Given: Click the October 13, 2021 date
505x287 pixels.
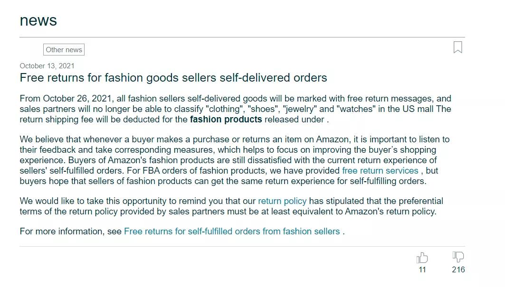Looking at the screenshot, I should pyautogui.click(x=47, y=66).
